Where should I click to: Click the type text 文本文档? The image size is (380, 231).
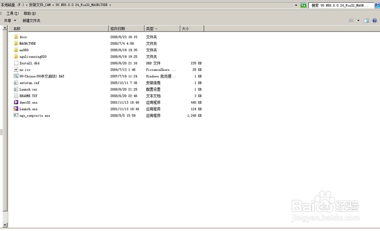[153, 96]
